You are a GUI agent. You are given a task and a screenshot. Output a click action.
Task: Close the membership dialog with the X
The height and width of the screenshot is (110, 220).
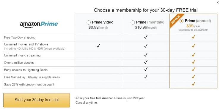[x=218, y=2]
